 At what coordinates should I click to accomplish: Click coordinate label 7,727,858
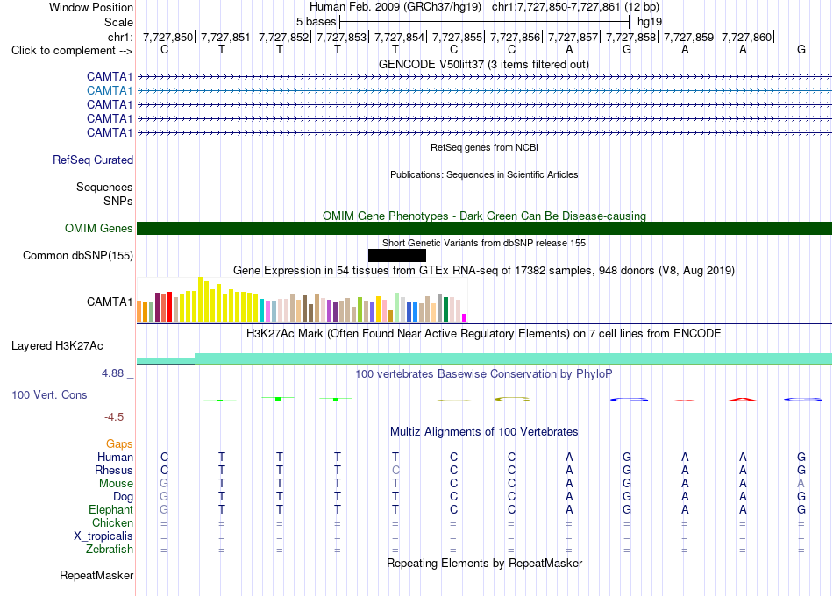point(631,37)
